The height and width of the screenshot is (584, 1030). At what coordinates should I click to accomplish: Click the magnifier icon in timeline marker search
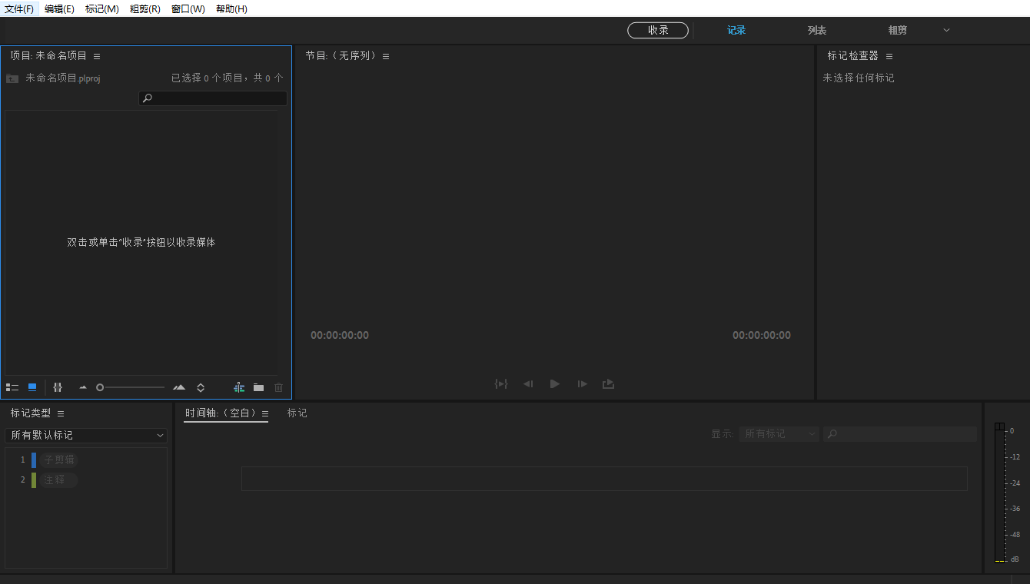832,434
